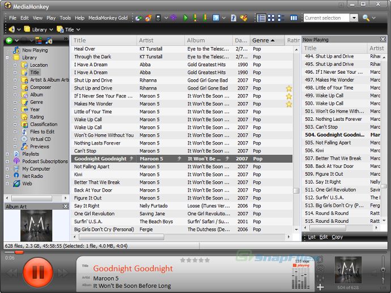
Task: Toggle the repeat button in the player
Action: 320,260
